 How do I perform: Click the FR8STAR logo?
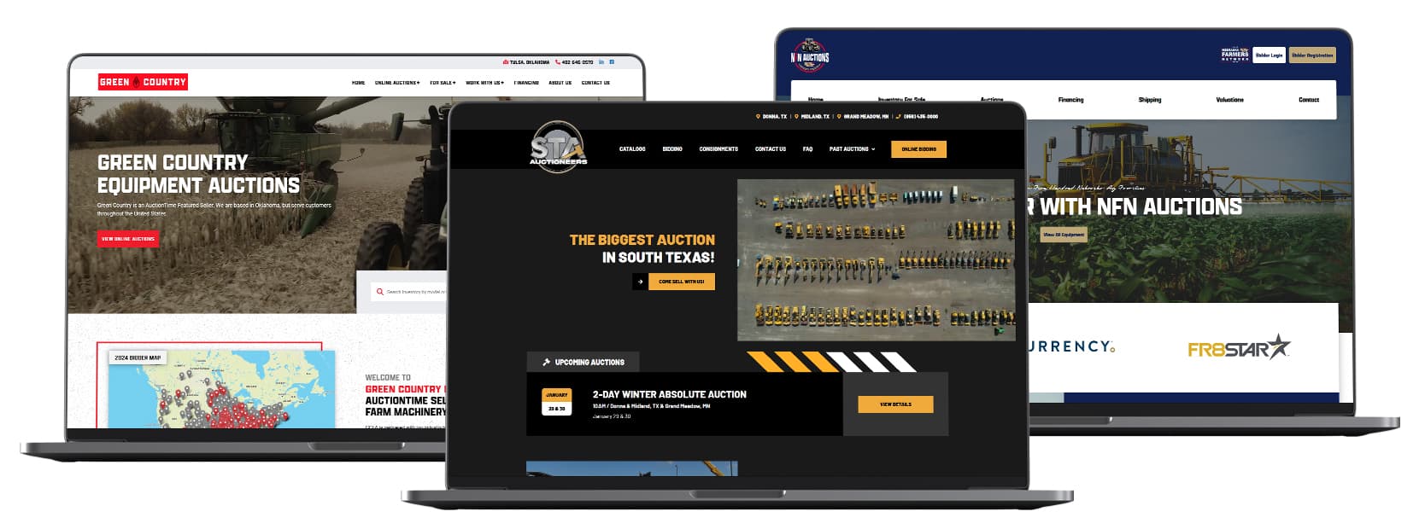1239,347
